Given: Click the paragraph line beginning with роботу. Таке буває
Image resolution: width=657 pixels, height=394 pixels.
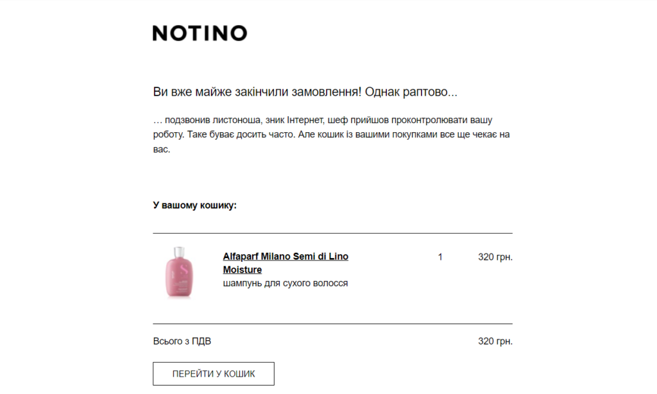Looking at the screenshot, I should 332,135.
